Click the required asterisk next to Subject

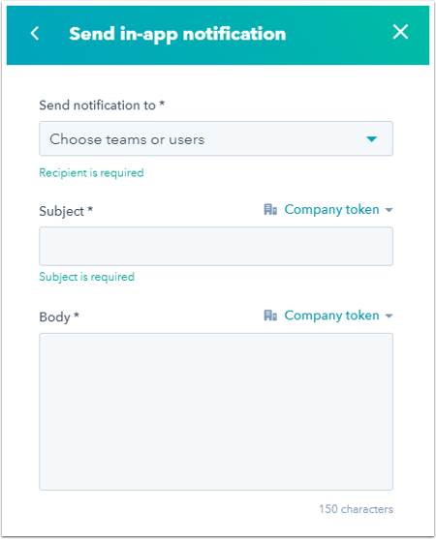pos(90,208)
